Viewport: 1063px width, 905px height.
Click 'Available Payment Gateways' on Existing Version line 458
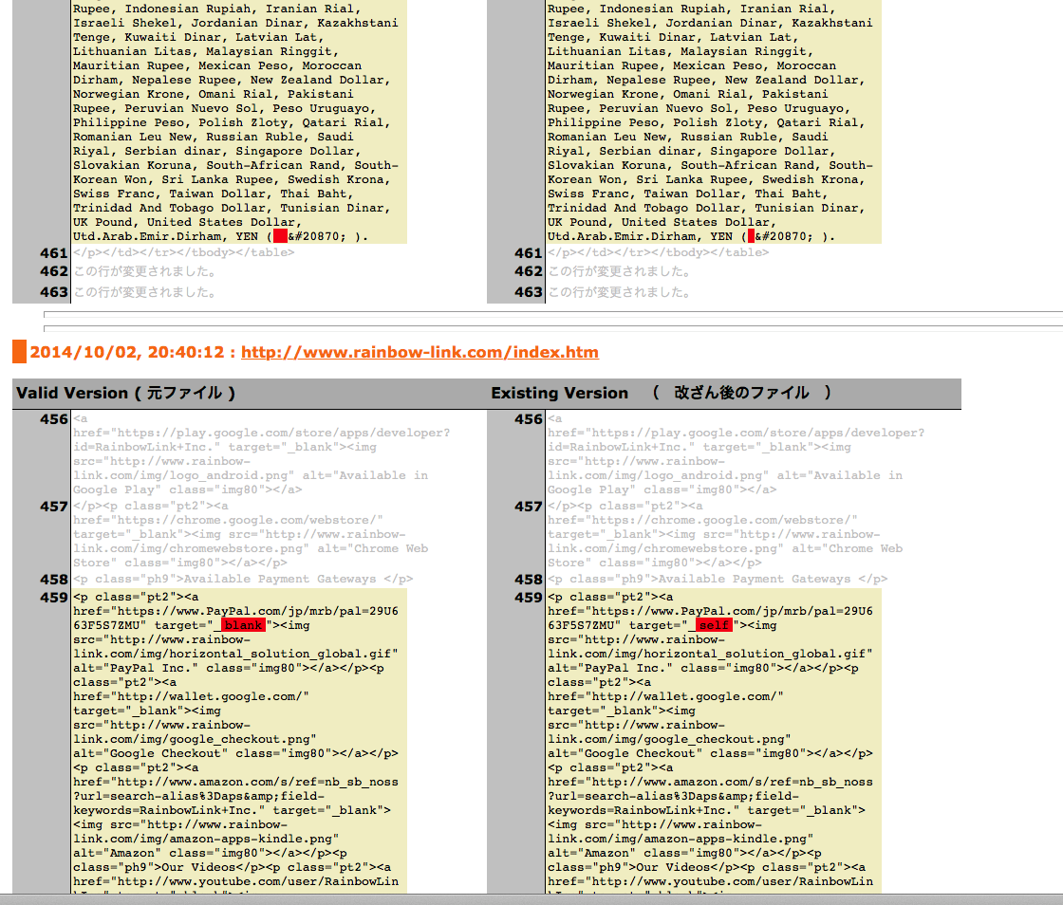click(755, 580)
